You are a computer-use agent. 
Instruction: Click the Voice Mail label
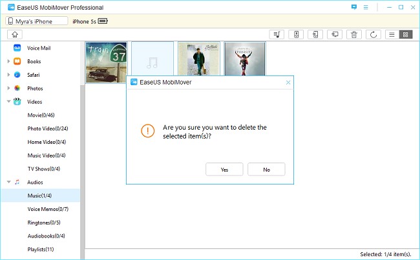click(x=39, y=48)
